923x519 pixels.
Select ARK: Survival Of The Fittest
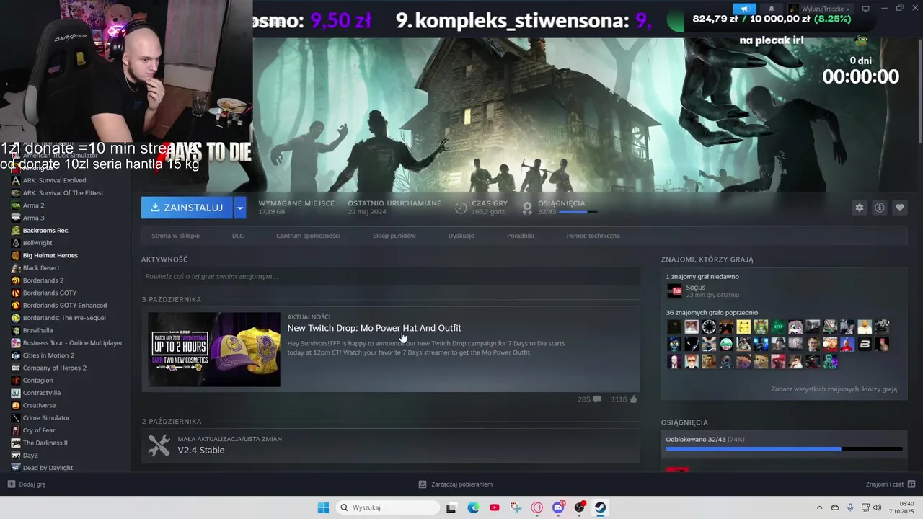click(x=63, y=192)
